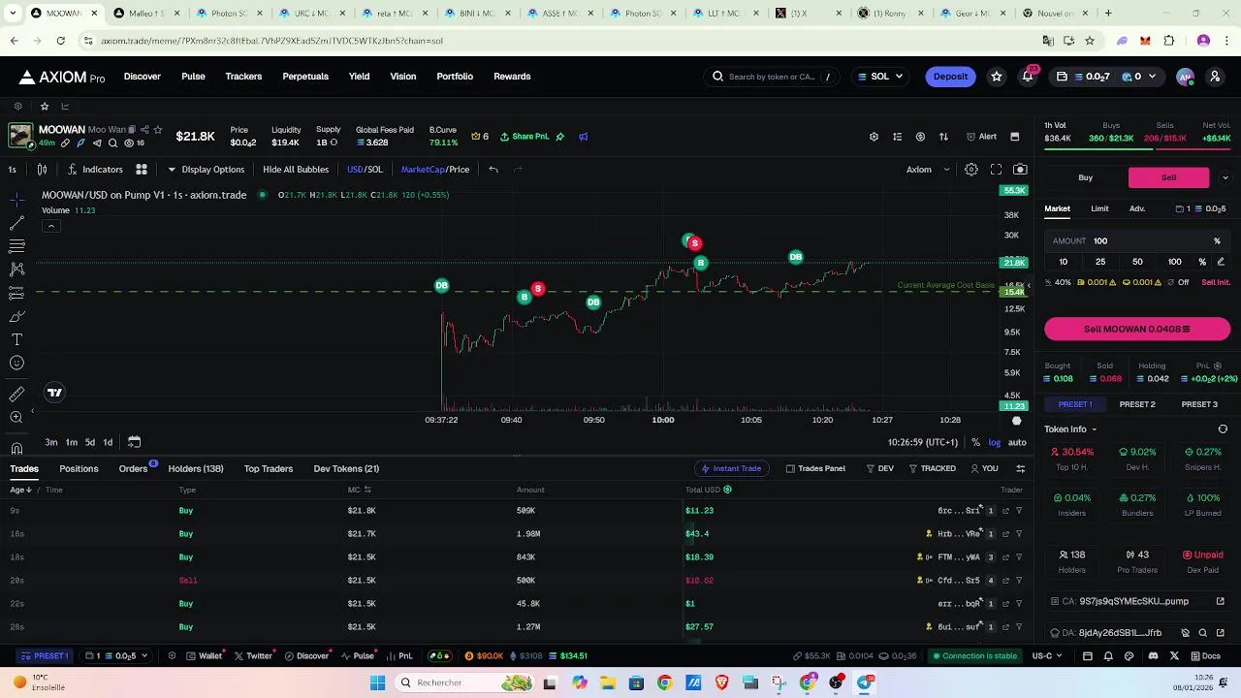The image size is (1241, 698).
Task: Switch to Limit order type
Action: (1099, 208)
